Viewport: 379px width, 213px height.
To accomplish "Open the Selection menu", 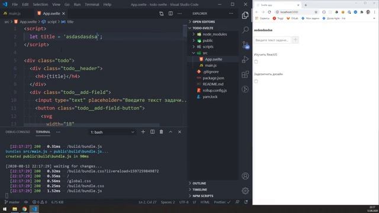I will [x=40, y=5].
